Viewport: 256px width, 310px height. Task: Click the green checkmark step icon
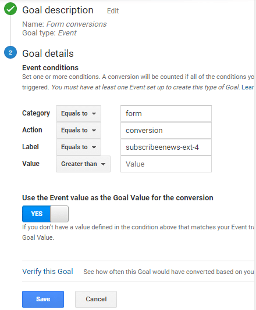coord(10,9)
